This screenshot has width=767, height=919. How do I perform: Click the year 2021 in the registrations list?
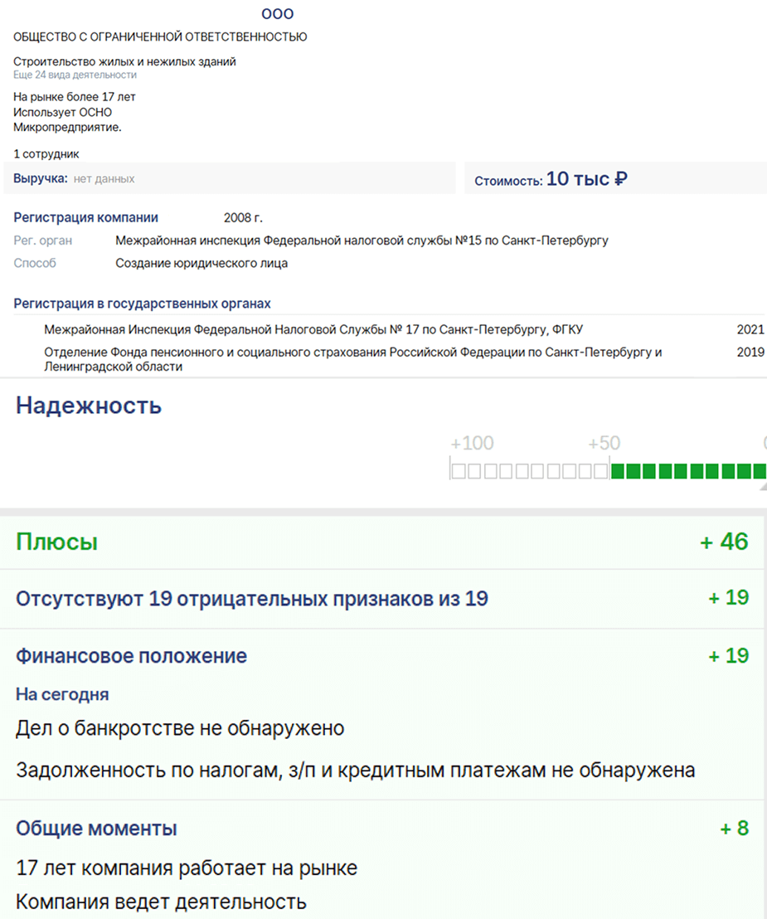coord(750,329)
